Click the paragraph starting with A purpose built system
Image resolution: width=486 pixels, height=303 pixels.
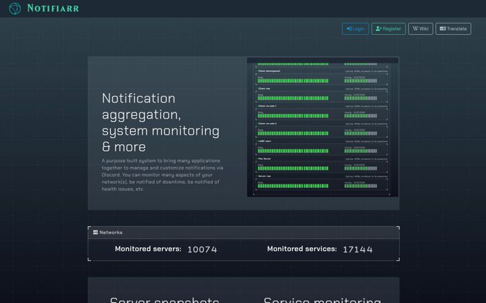(x=163, y=174)
